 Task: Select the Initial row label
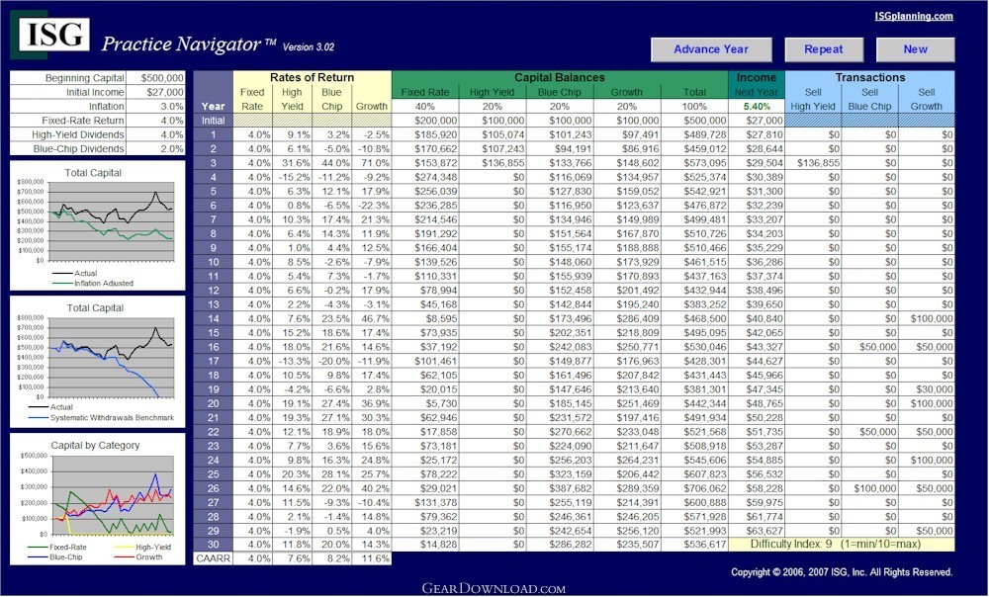pyautogui.click(x=214, y=121)
